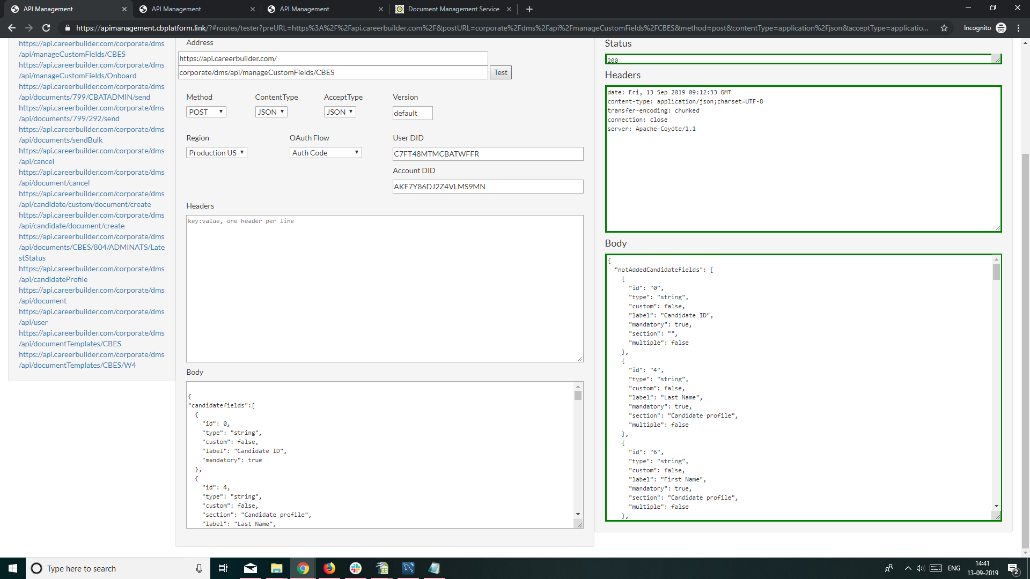Open the candidate/custom/document/create link
This screenshot has height=579, width=1030.
click(x=92, y=199)
